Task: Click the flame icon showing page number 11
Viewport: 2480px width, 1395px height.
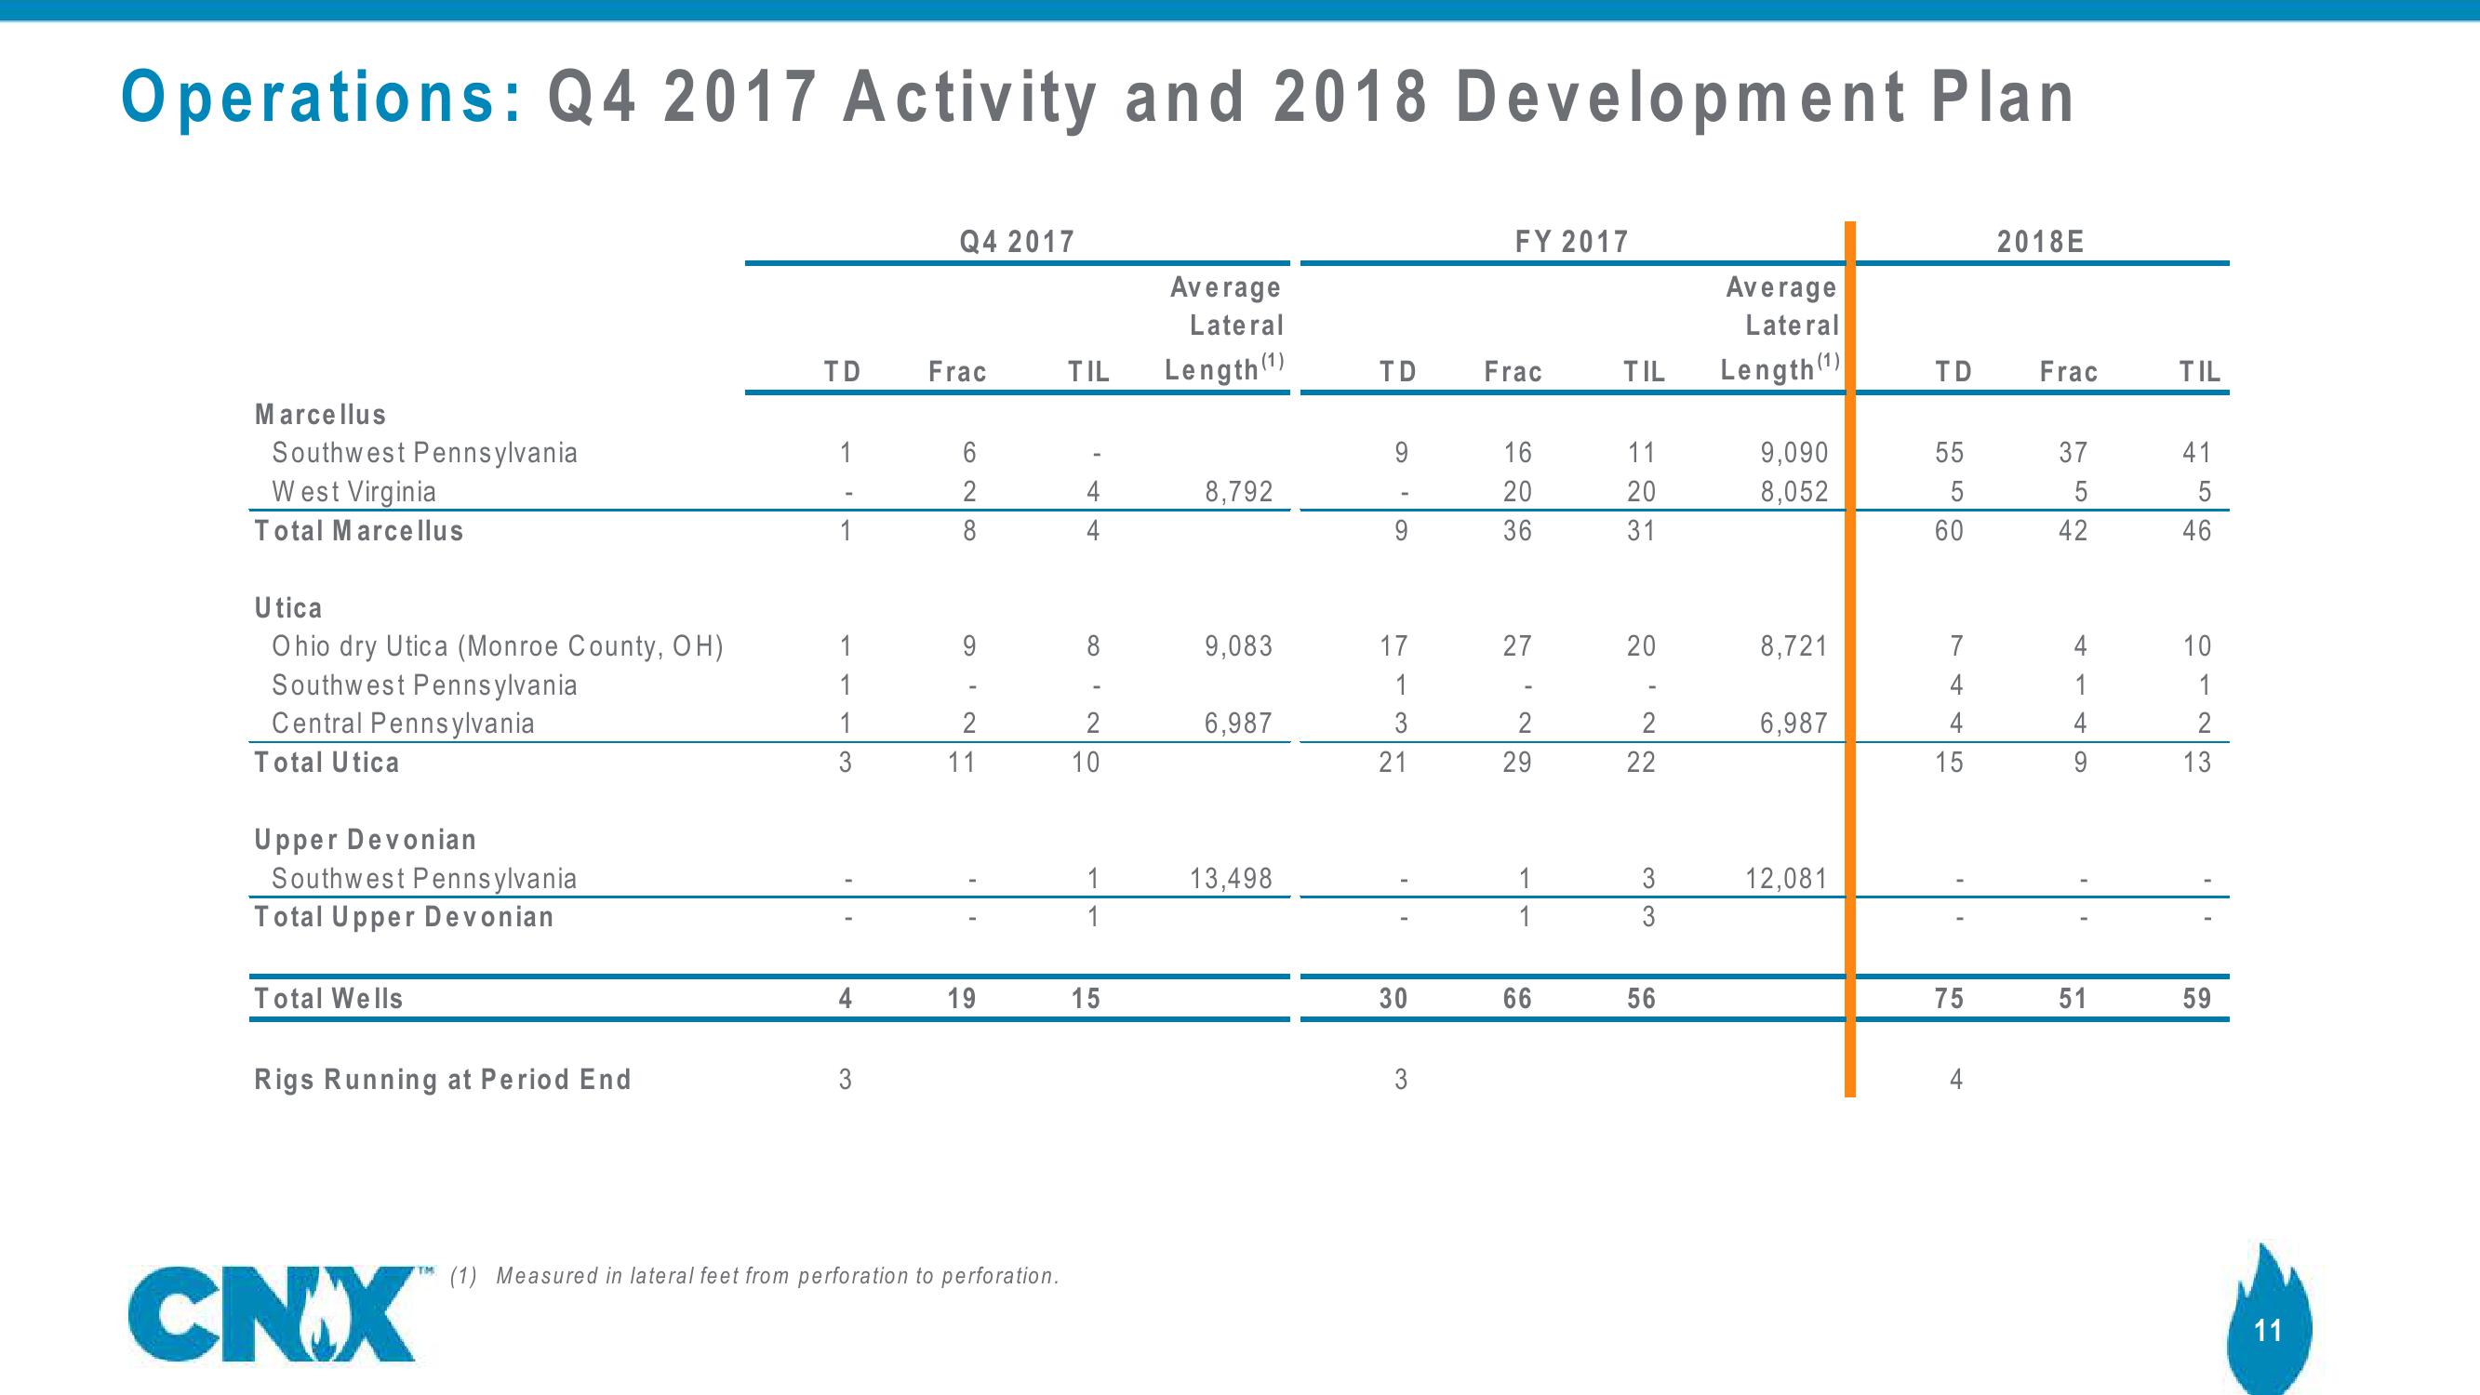Action: (x=2268, y=1319)
